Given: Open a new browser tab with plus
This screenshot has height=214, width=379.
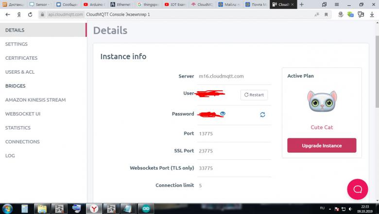Looking at the screenshot, I should click(x=301, y=4).
